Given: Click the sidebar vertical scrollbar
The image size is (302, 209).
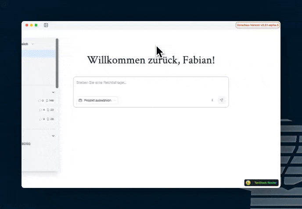Looking at the screenshot, I should (x=57, y=63).
